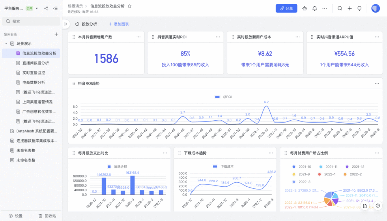Screen dimensions: 387x221
Task: Click the robot assistant icon in the top bar
Action: click(305, 8)
